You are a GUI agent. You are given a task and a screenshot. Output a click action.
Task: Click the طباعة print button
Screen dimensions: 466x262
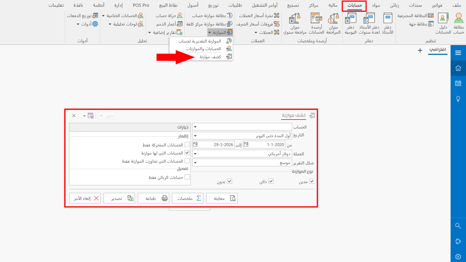click(153, 198)
